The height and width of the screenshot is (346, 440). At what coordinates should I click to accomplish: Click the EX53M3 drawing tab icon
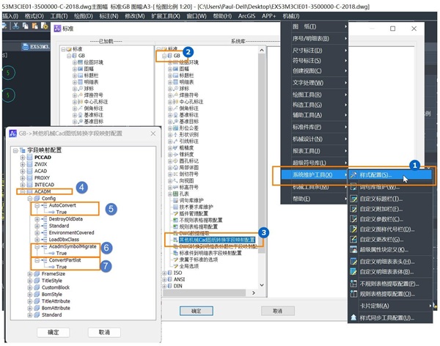[25, 46]
